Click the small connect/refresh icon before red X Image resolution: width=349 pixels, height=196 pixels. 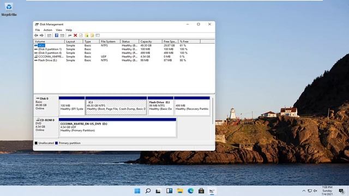point(70,35)
